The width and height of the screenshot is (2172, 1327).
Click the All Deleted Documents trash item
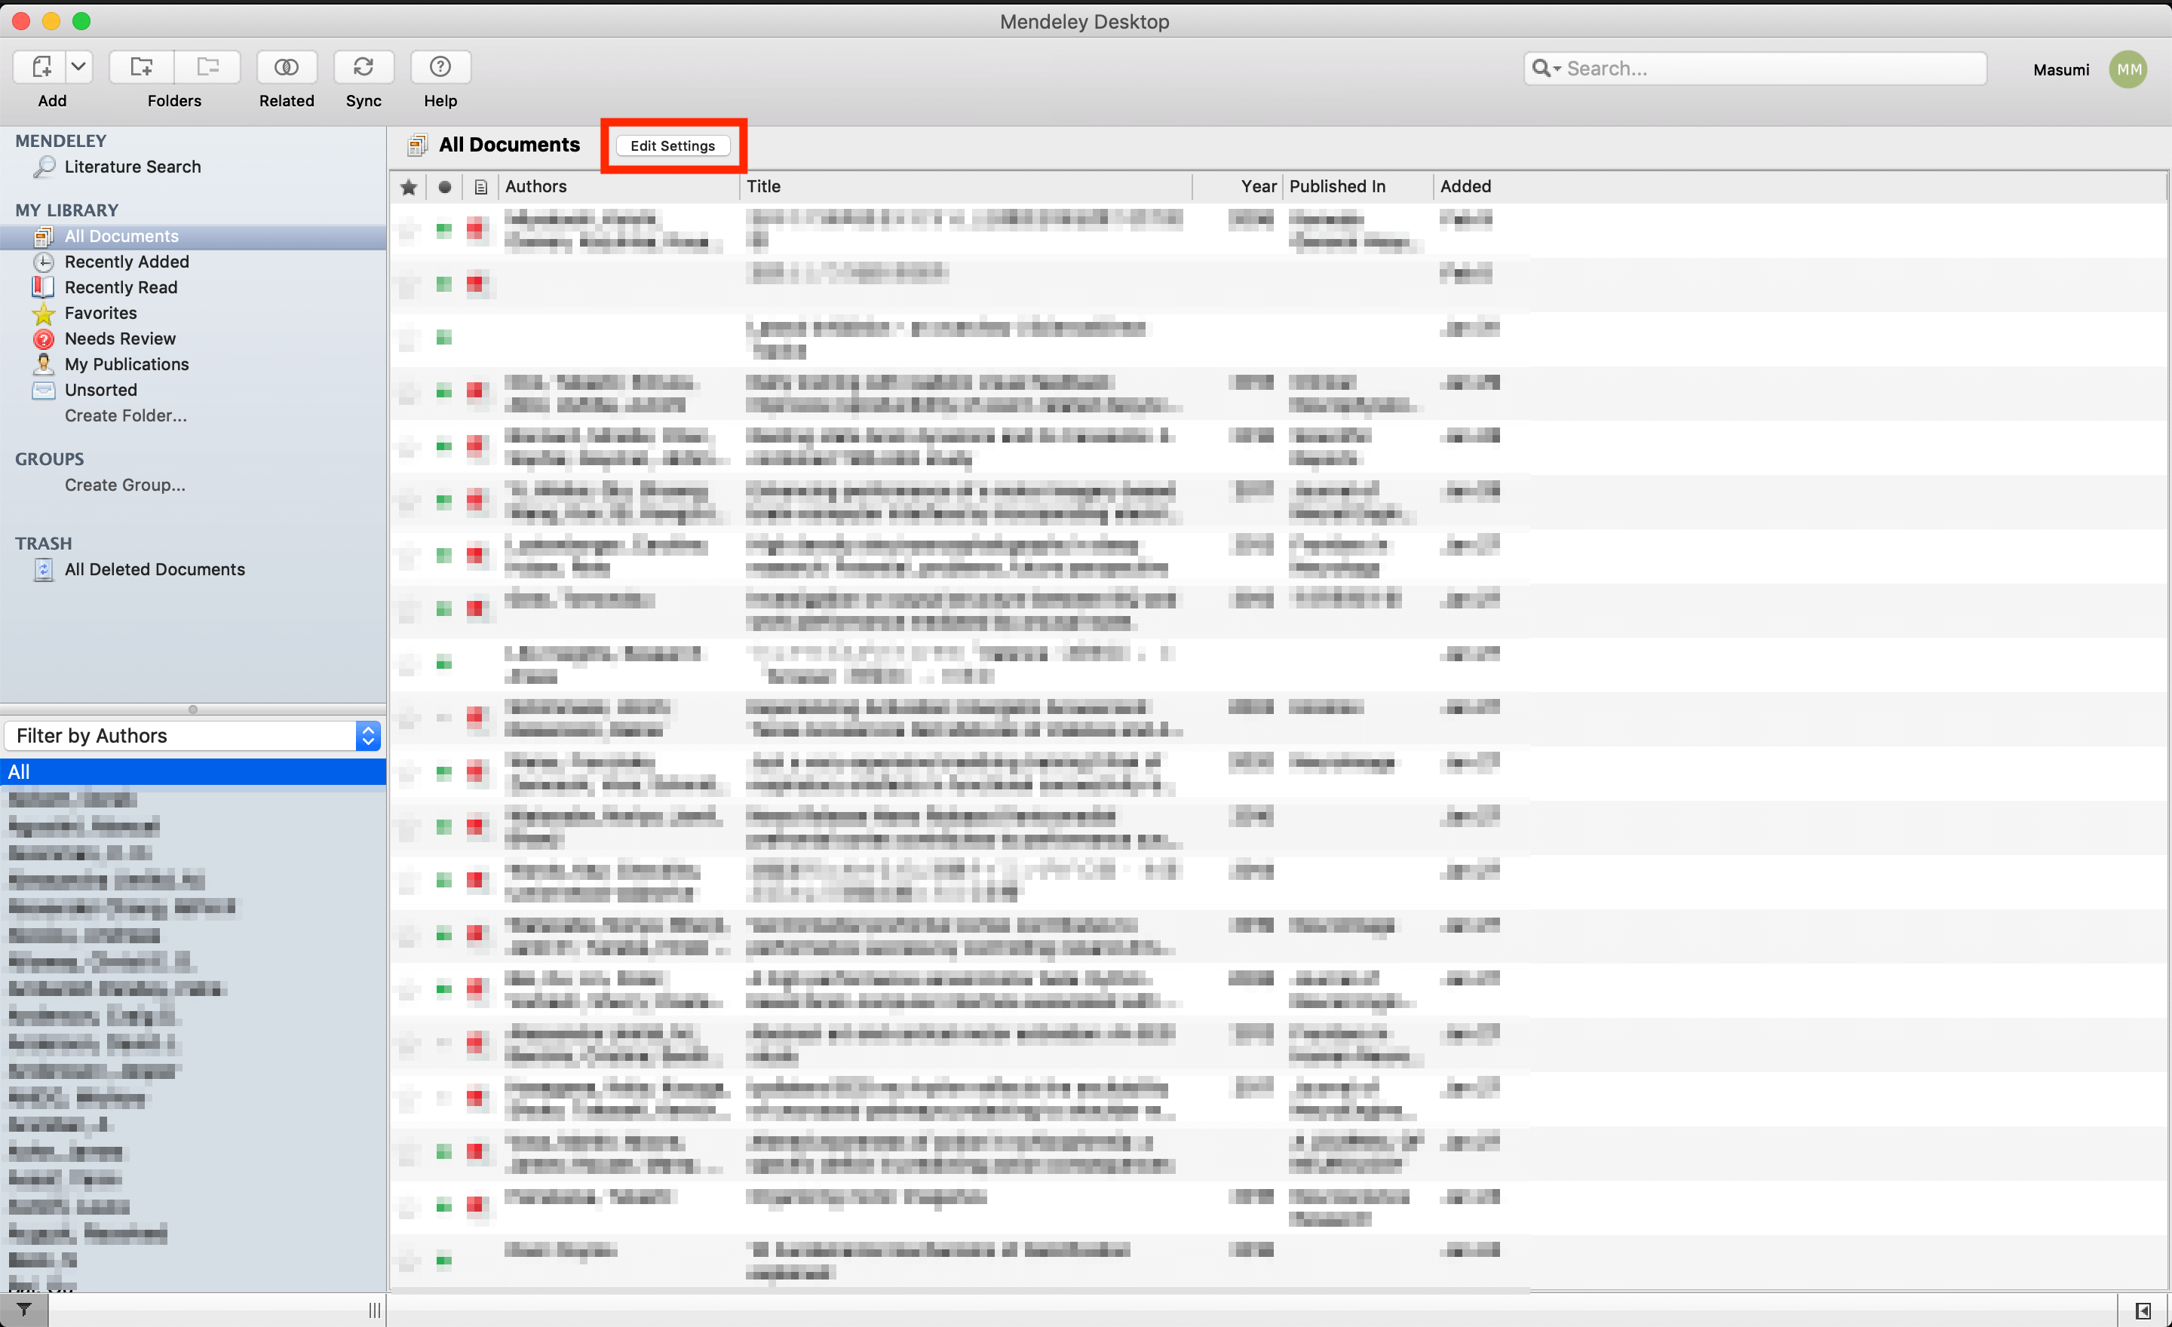pyautogui.click(x=154, y=568)
